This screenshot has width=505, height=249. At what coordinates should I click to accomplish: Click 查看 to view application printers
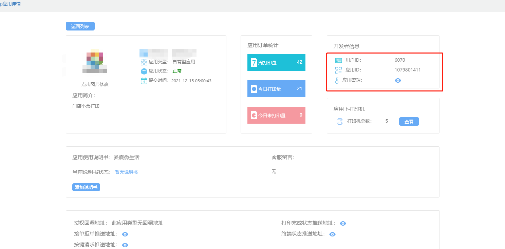click(409, 121)
